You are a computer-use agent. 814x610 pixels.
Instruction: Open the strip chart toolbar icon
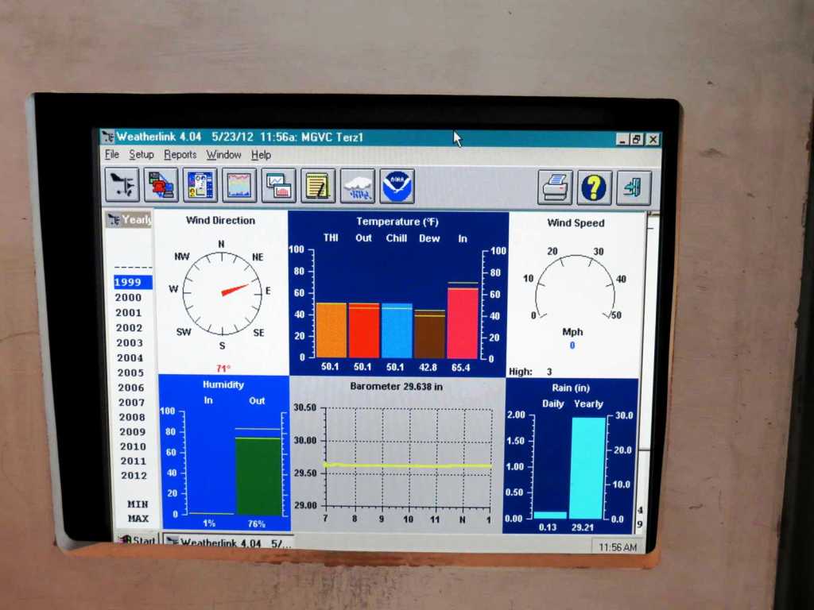coord(239,185)
